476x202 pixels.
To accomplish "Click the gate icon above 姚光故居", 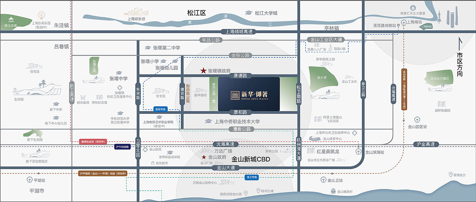I will click(83, 97).
